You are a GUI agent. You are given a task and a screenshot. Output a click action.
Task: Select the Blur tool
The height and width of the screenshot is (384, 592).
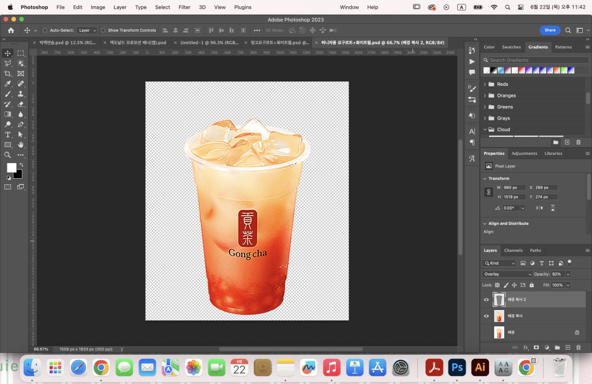click(x=21, y=115)
